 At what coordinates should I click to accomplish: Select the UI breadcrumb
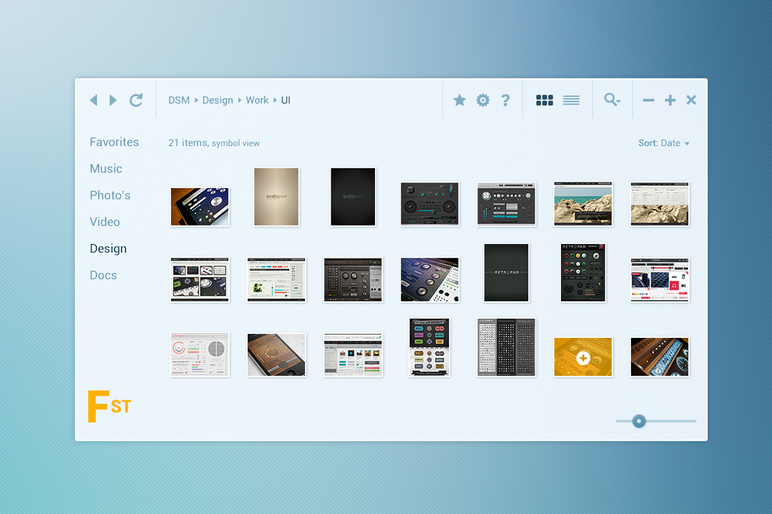(286, 100)
